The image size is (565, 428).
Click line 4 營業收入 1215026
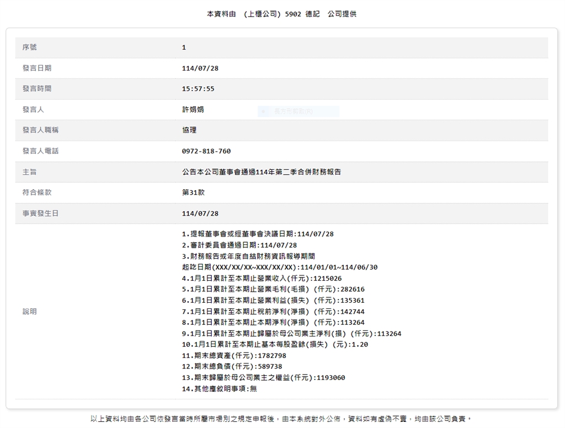pos(262,279)
